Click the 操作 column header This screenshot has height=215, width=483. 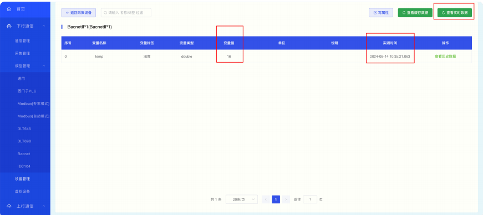pos(445,43)
